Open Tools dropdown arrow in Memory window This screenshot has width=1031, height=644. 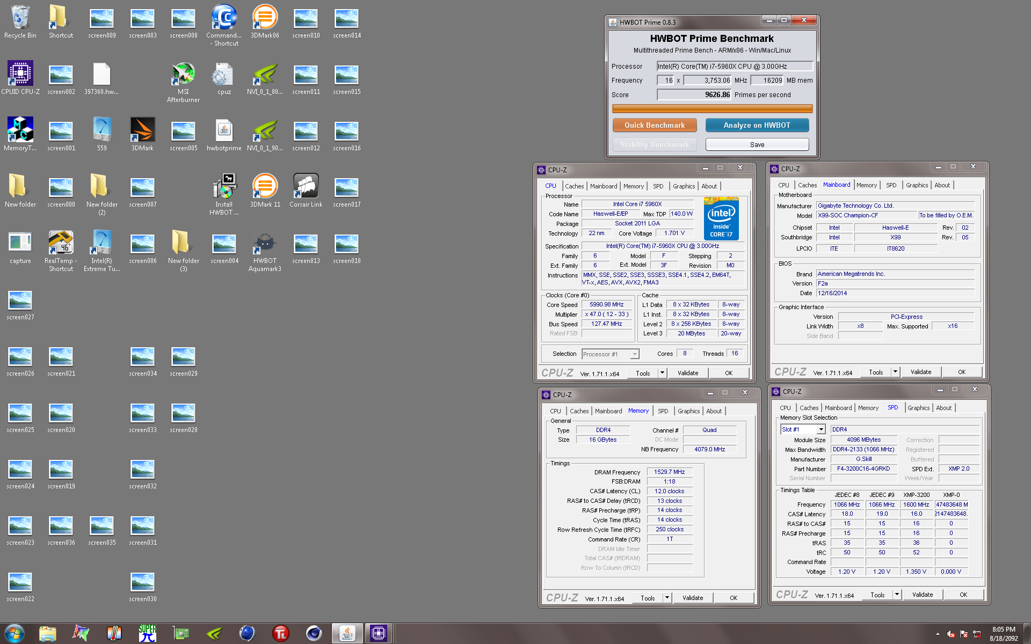pos(667,598)
